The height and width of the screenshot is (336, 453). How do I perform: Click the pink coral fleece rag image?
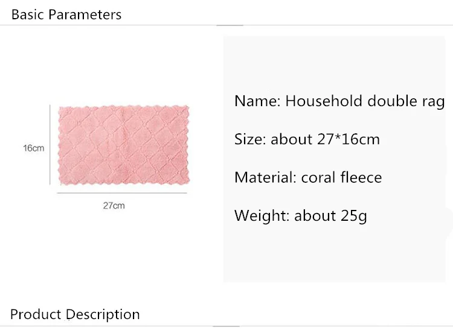124,145
